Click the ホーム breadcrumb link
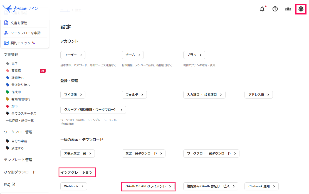This screenshot has height=194, width=309. pos(65,10)
